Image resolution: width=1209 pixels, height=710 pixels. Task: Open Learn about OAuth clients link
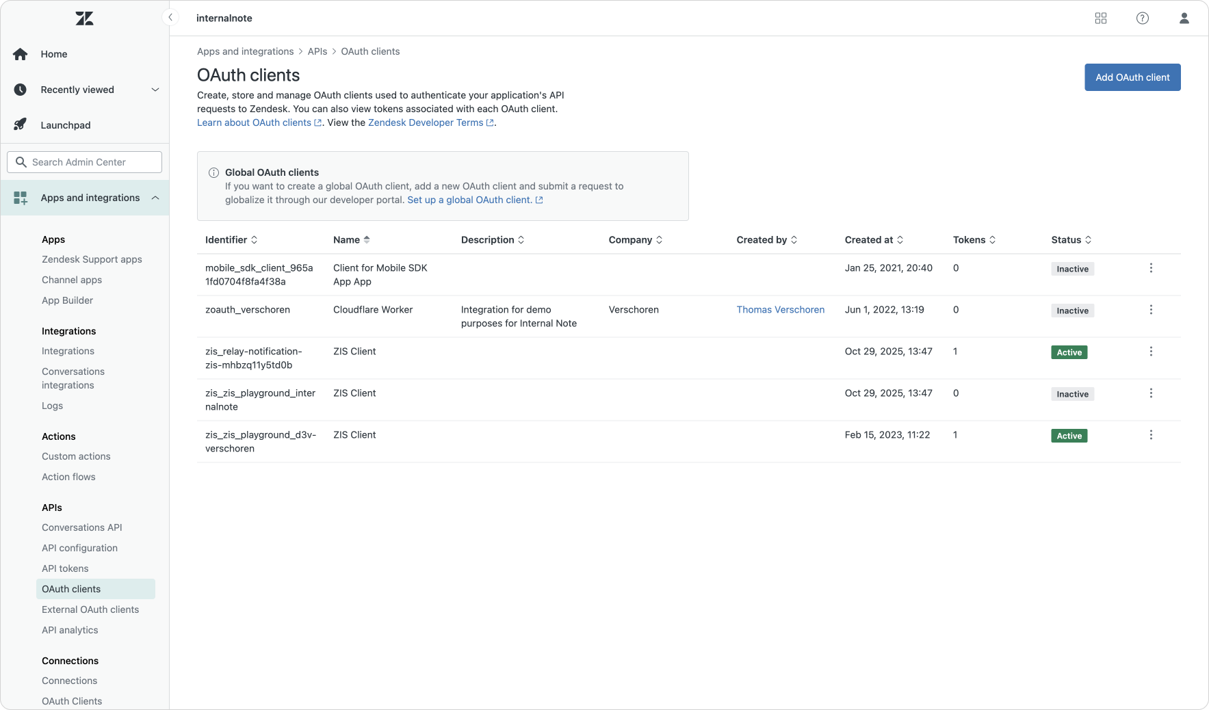coord(259,122)
